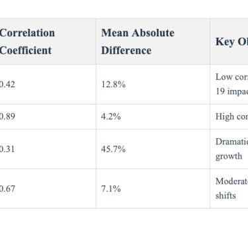Select the 12.8% difference cell
This screenshot has width=248, height=242.
coord(153,85)
